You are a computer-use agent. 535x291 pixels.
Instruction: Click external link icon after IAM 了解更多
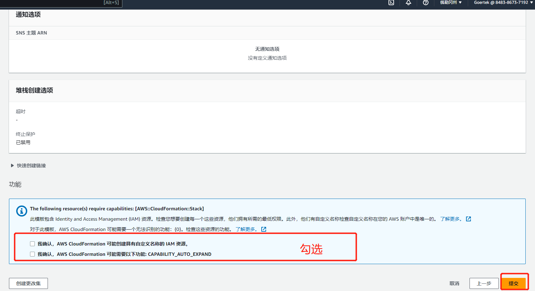pyautogui.click(x=468, y=219)
